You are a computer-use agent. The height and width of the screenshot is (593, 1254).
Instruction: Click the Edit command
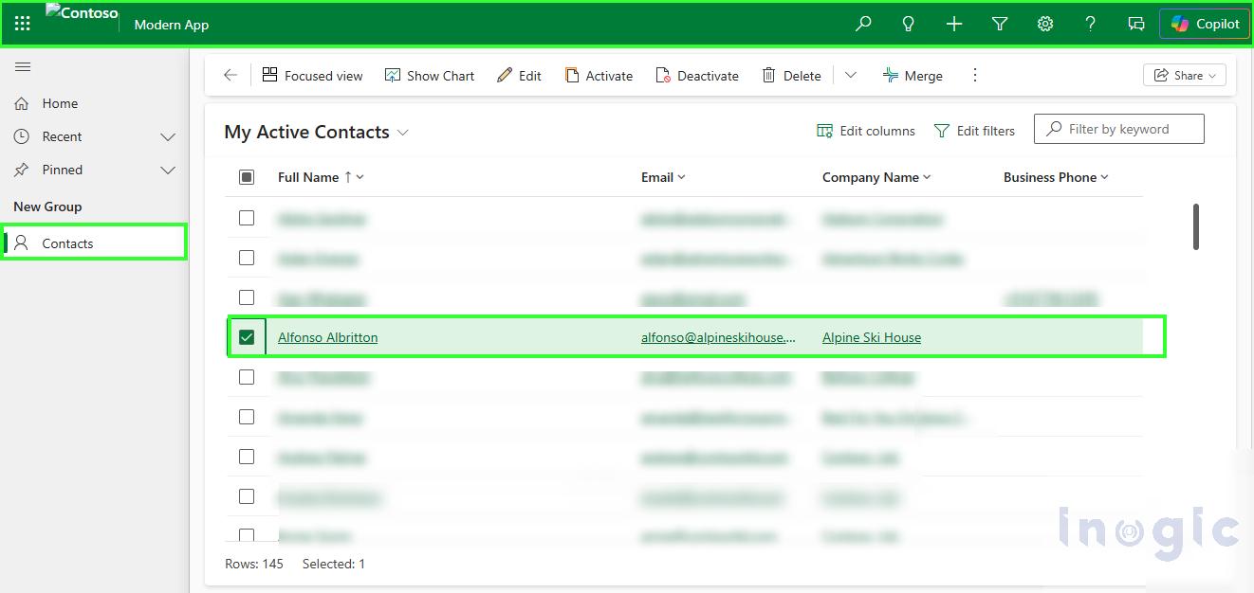[x=519, y=76]
